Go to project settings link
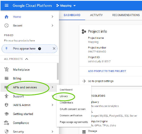The image size is (142, 134). (101, 81)
